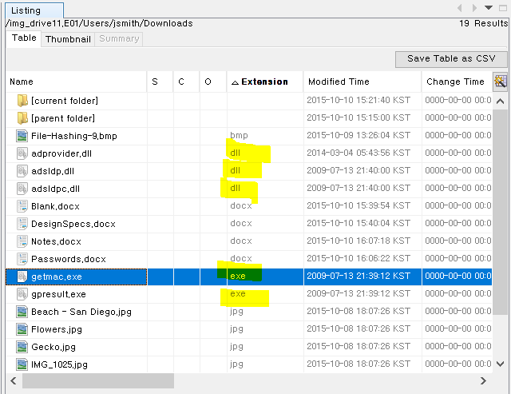Select the gpresult.exe file name
The height and width of the screenshot is (394, 511).
(58, 295)
